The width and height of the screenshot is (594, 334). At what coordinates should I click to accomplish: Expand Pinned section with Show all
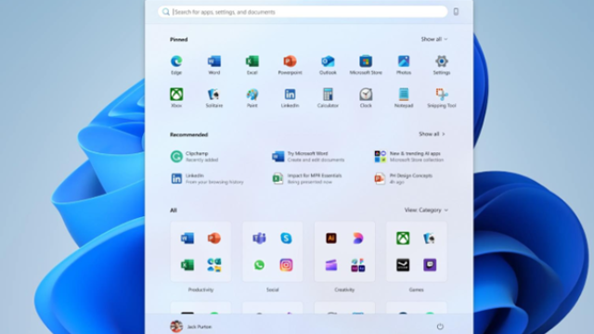[434, 39]
